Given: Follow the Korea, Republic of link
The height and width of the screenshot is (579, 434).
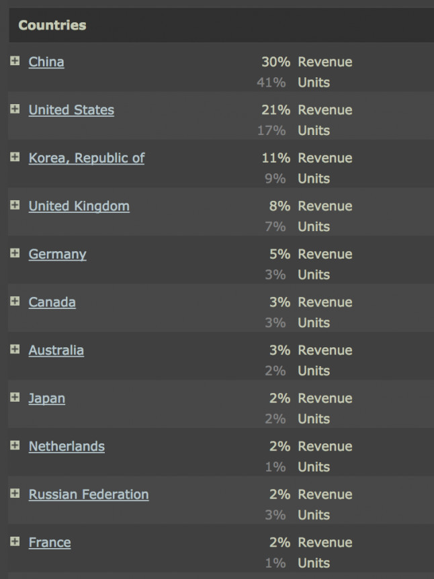Looking at the screenshot, I should [x=87, y=158].
